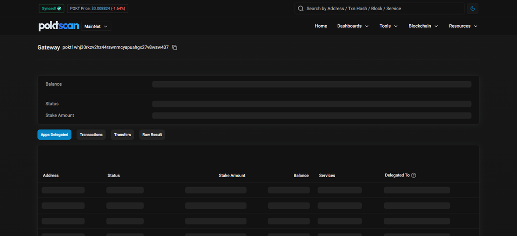Image resolution: width=517 pixels, height=236 pixels.
Task: Switch to the Transfers tab
Action: tap(122, 135)
